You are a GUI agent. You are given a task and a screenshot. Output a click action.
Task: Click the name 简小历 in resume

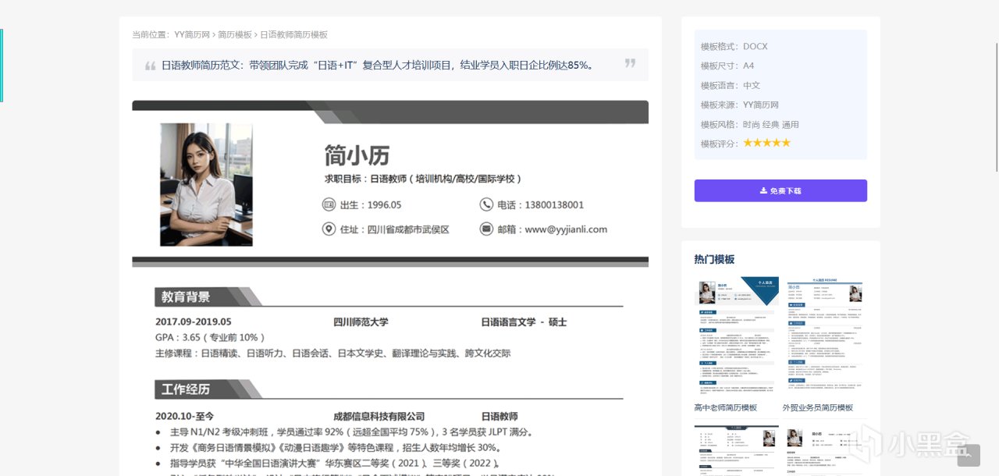point(357,155)
